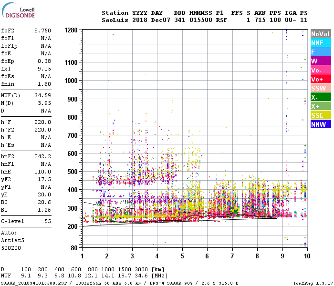Click the MUF 14.1 table value
The width and height of the screenshot is (334, 286).
tap(108, 276)
